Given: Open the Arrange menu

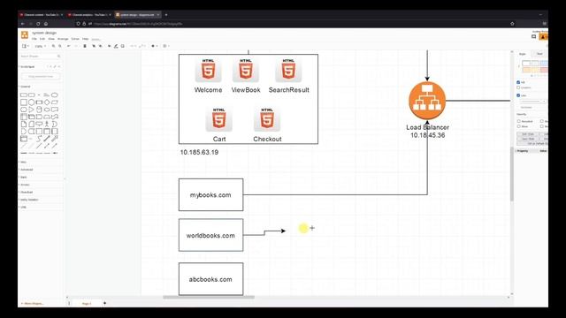Looking at the screenshot, I should pyautogui.click(x=63, y=39).
